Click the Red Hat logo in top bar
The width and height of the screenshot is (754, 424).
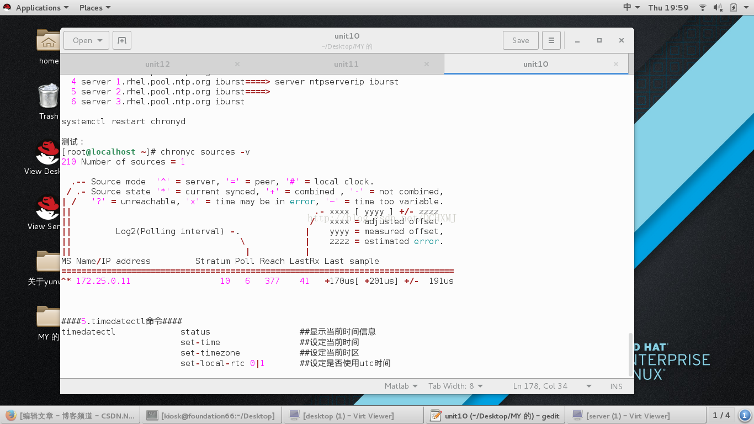click(8, 8)
